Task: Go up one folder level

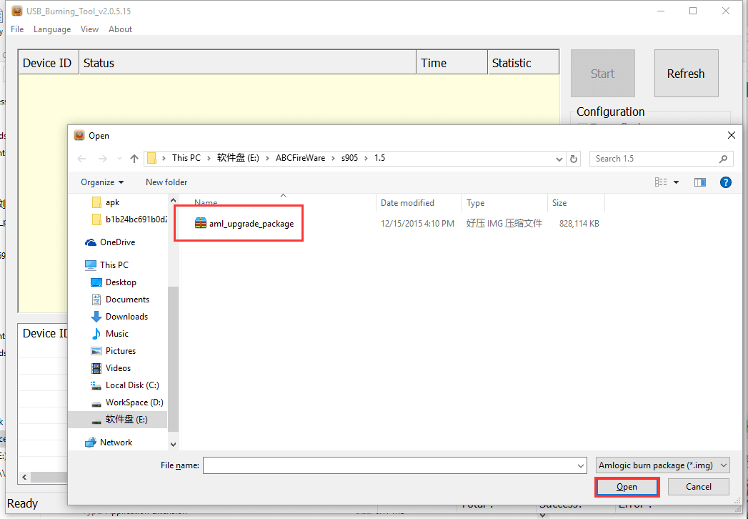Action: click(134, 159)
